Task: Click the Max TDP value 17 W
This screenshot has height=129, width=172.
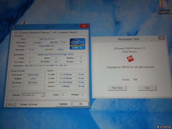Action: coord(63,42)
